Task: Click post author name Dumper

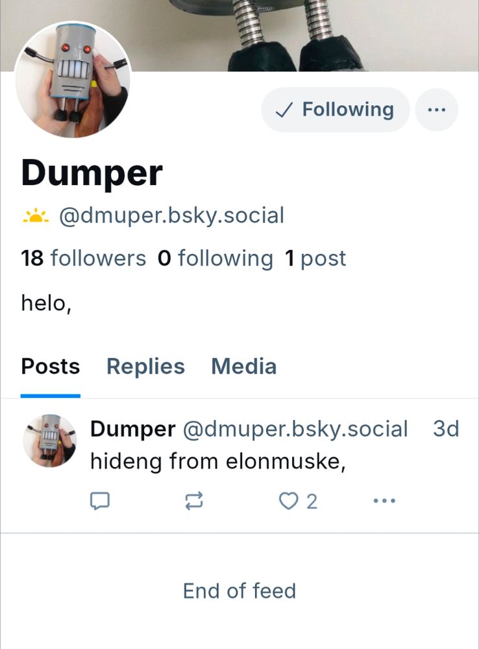Action: click(132, 429)
